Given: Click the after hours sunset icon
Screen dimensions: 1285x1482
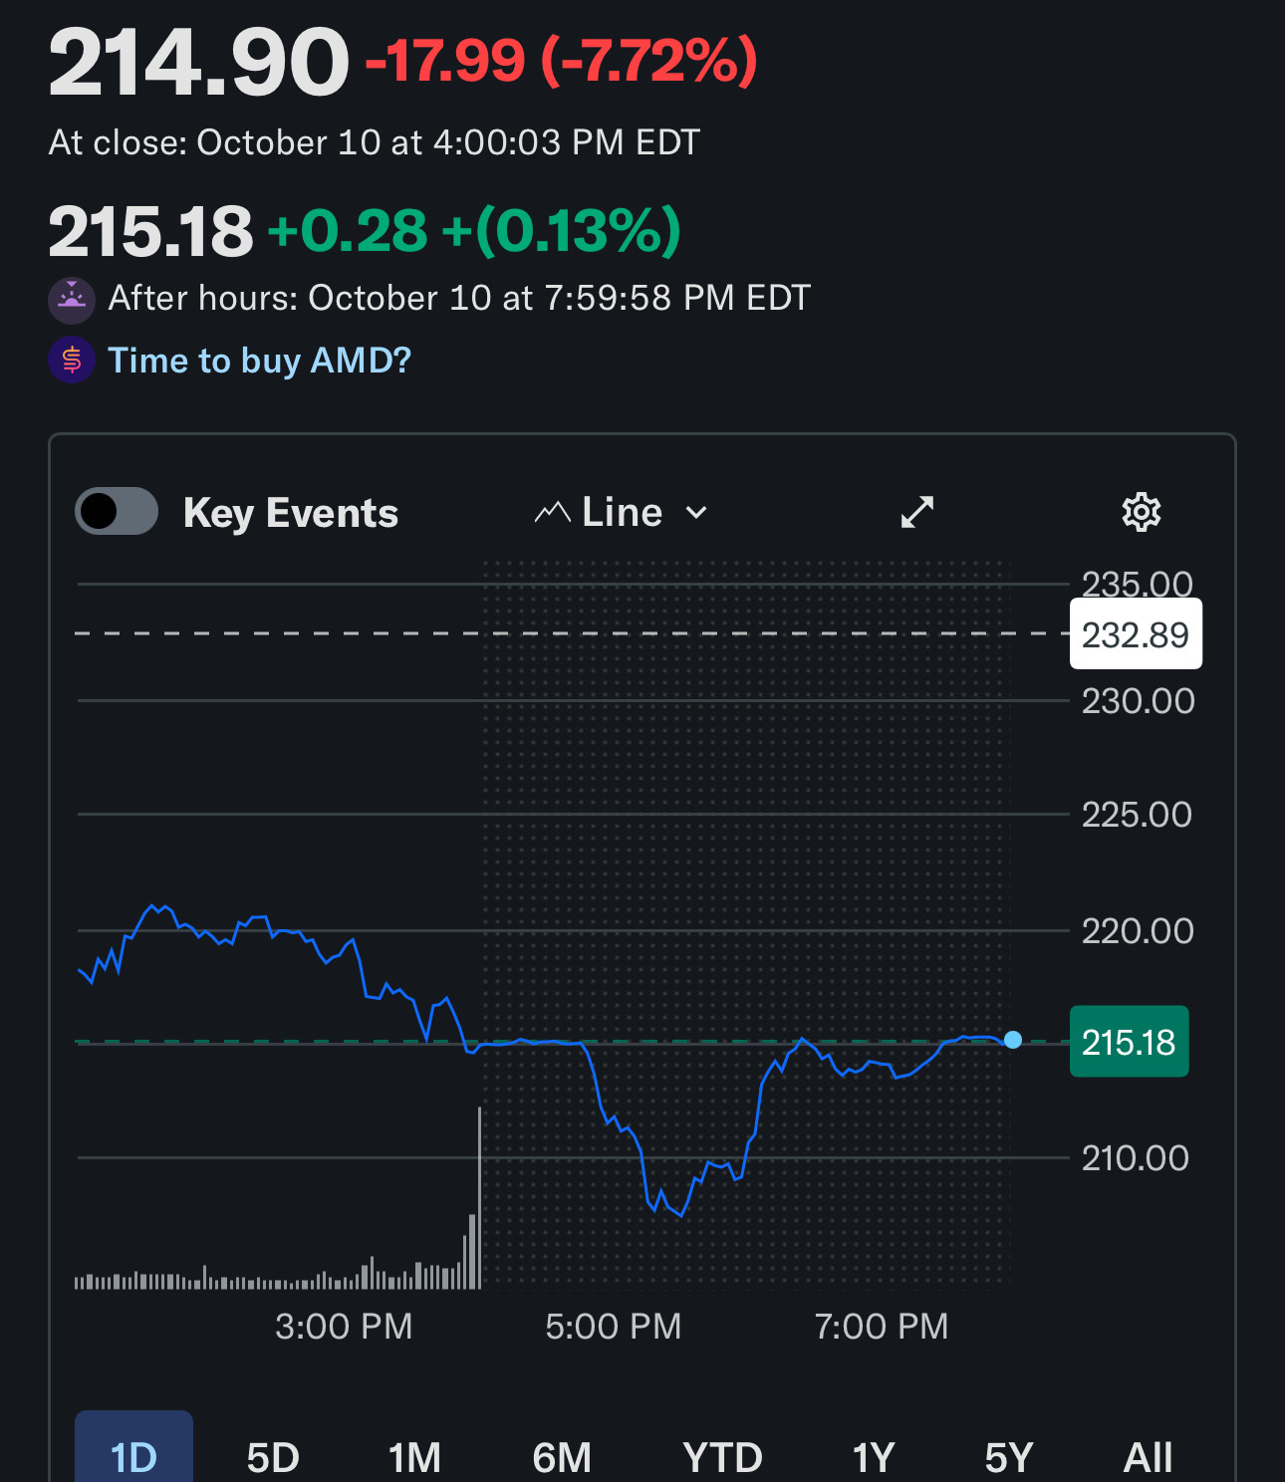Looking at the screenshot, I should pos(72,299).
